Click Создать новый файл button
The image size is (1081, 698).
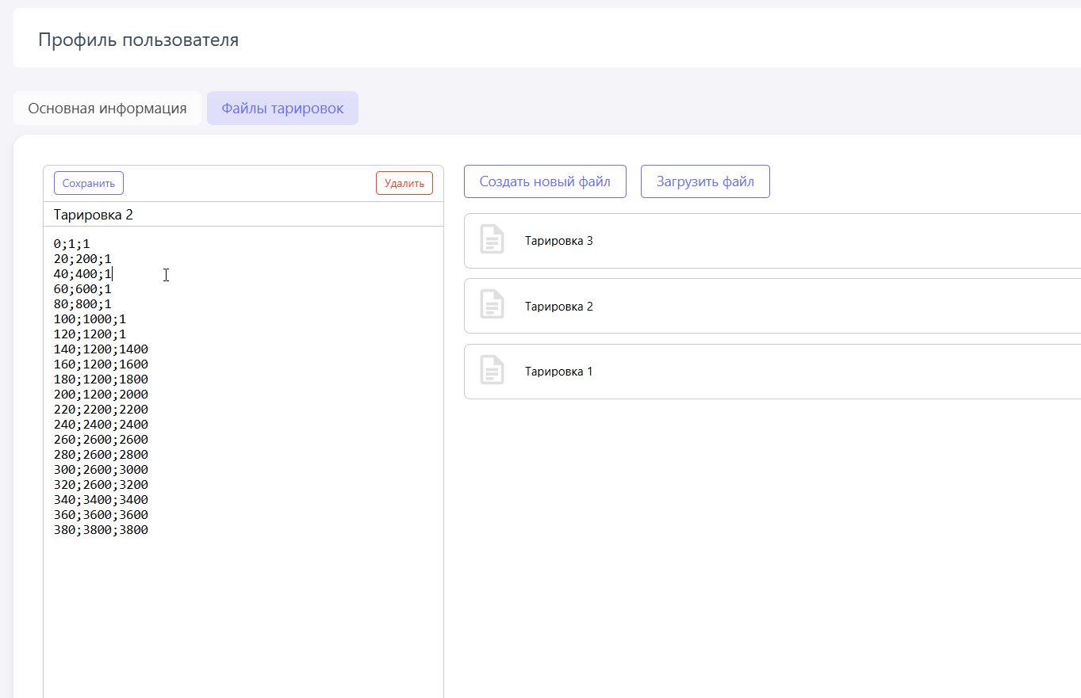click(x=545, y=181)
